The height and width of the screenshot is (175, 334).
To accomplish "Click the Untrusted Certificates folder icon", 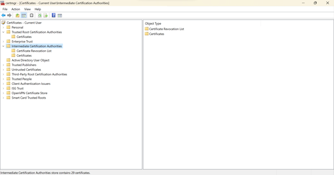I will pyautogui.click(x=8, y=69).
